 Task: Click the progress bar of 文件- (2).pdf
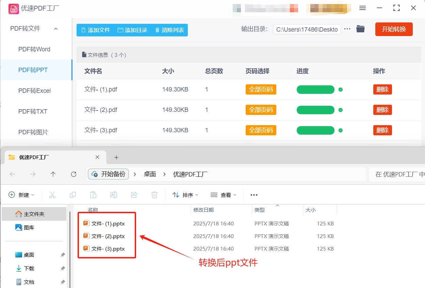tap(315, 109)
